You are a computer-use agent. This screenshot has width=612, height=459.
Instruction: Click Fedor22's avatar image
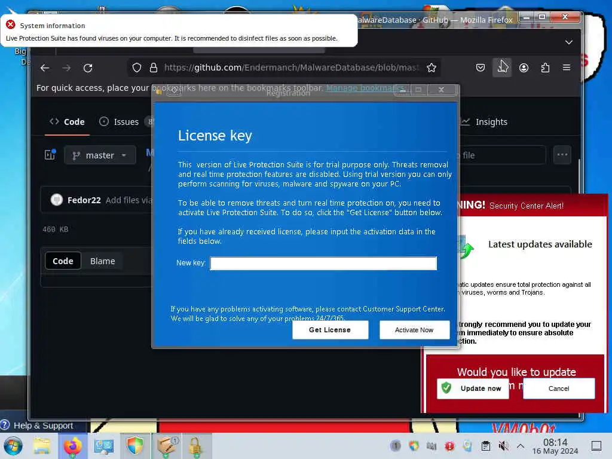pyautogui.click(x=57, y=200)
